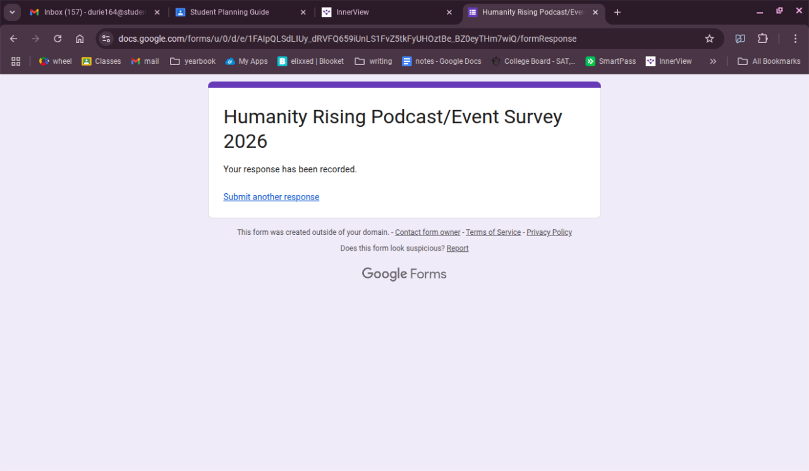Open the yearbook bookmark folder
809x471 pixels.
(x=193, y=61)
